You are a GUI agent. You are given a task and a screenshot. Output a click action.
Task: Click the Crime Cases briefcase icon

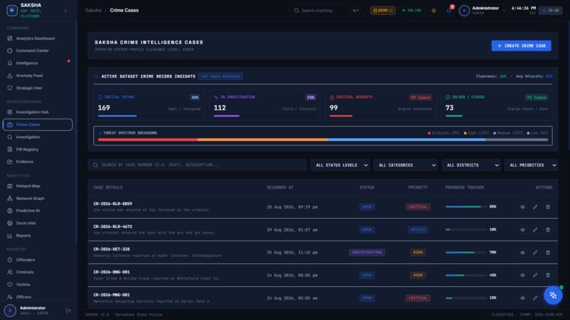[x=10, y=124]
